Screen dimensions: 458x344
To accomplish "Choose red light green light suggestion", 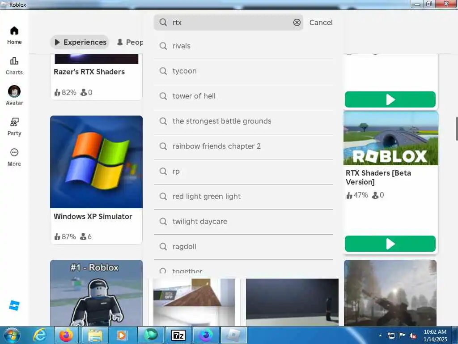I will tap(243, 197).
